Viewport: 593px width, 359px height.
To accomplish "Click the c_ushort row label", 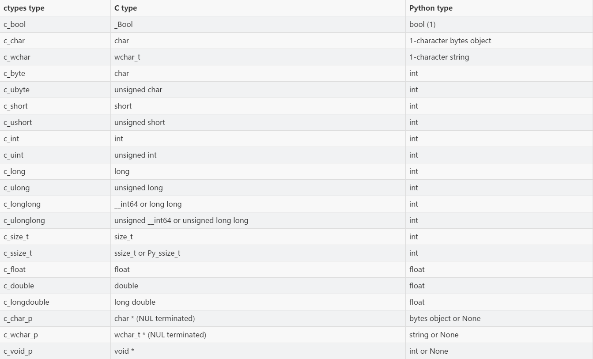I will [x=18, y=122].
